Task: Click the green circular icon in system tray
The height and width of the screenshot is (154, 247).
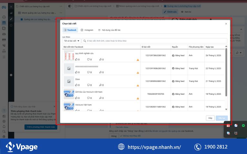Action: 243,125
